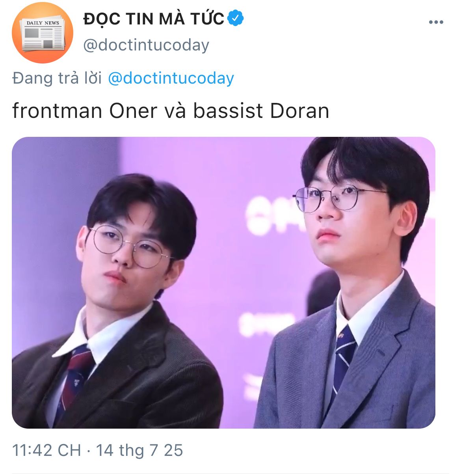Click the 'Đang trả lời' label
Screen dimensions: 461x474
coord(57,78)
